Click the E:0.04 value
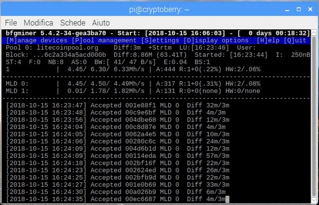Screen dimensions: 319x205 175,62
